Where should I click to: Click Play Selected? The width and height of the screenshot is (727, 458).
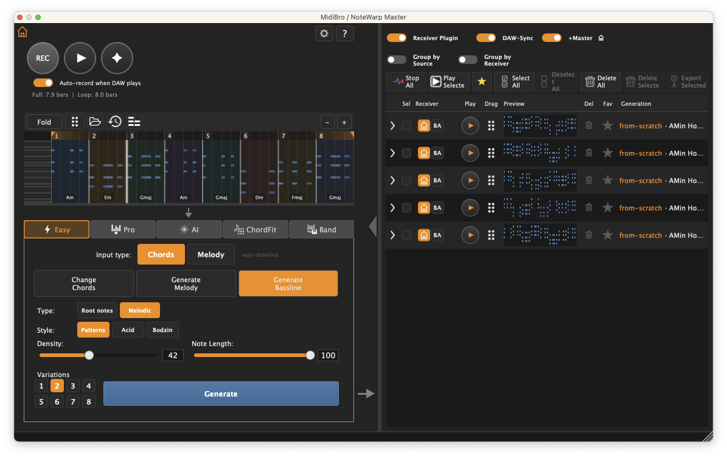tap(449, 82)
